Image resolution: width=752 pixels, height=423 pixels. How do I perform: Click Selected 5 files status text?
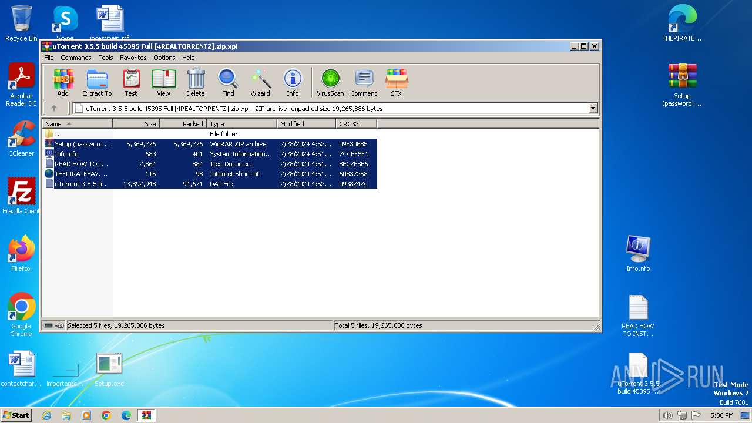[116, 325]
